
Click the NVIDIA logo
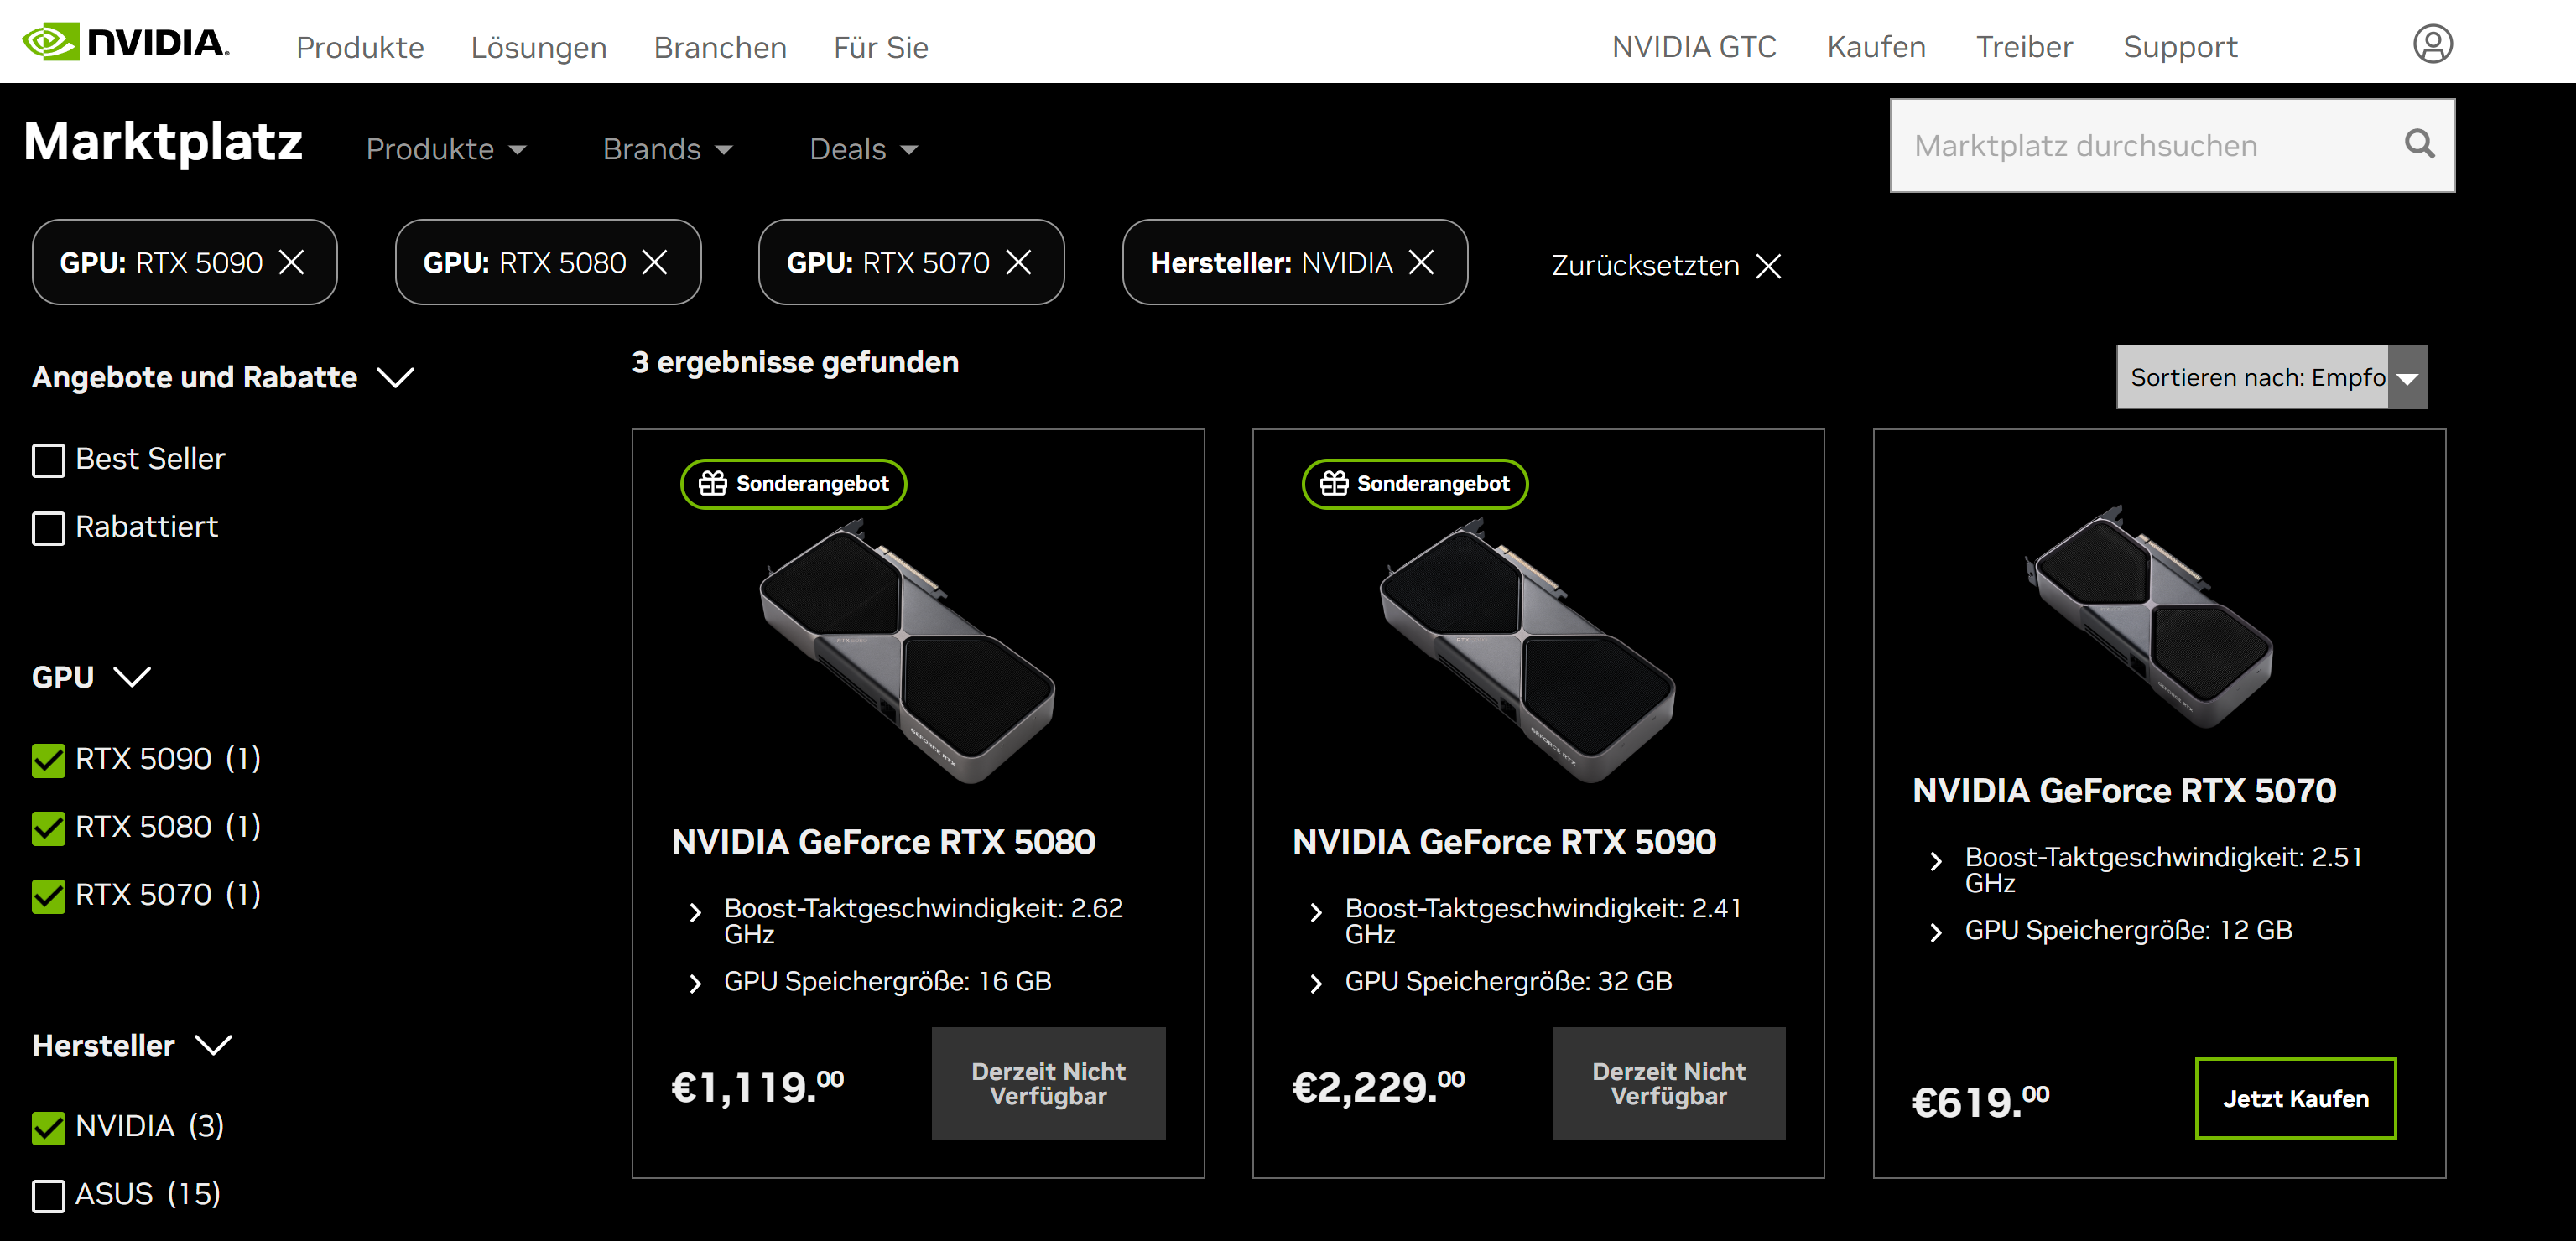click(126, 43)
